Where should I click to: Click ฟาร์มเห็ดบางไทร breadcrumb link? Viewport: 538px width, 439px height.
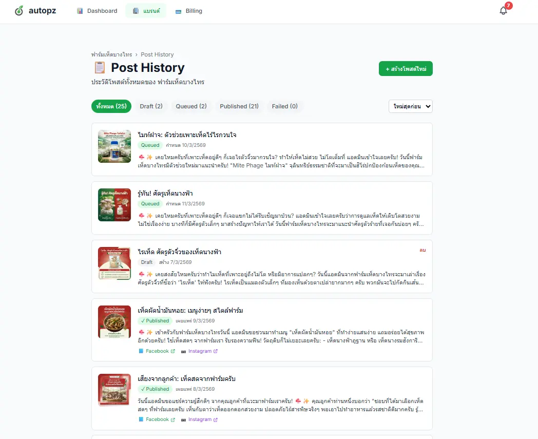tap(111, 54)
